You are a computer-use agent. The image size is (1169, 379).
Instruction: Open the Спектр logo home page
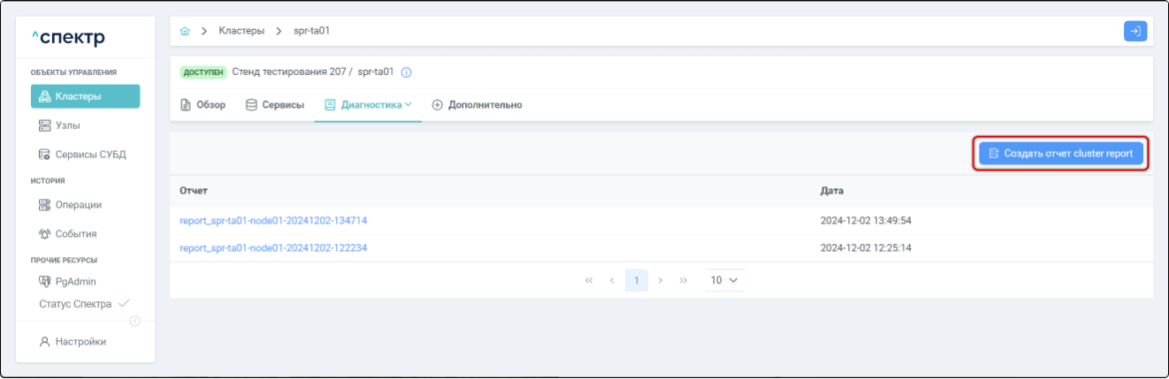(x=68, y=38)
